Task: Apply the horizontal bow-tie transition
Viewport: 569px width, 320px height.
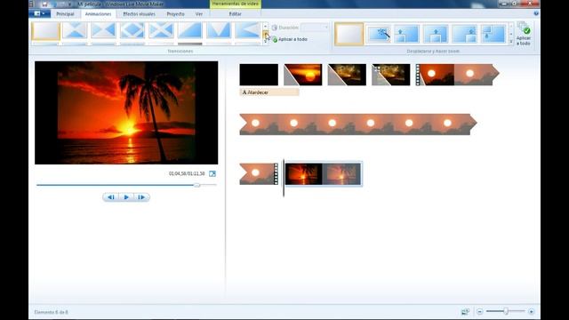Action: coord(103,30)
